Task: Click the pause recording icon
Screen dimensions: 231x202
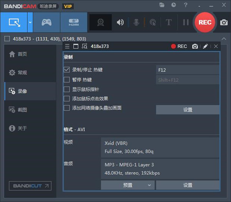Action: point(186,22)
